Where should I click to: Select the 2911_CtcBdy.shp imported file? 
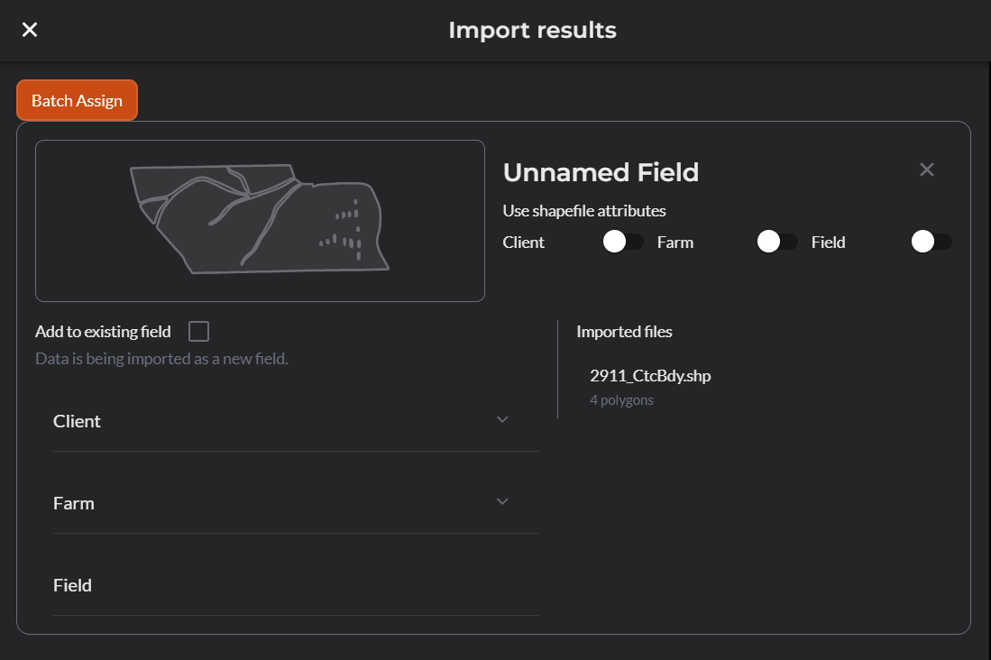(x=650, y=375)
